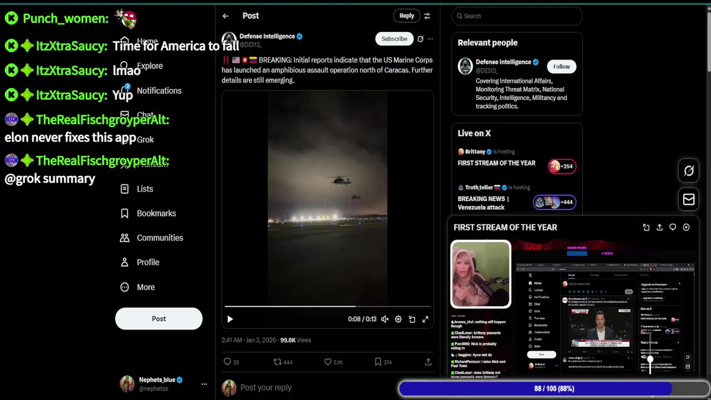Expand the More menu in the sidebar
The image size is (711, 400).
(138, 287)
